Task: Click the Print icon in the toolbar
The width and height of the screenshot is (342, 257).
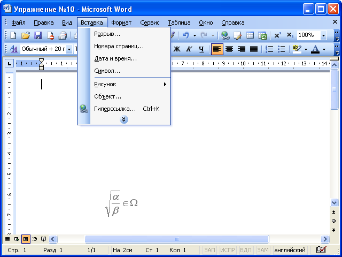Action: tap(63, 35)
